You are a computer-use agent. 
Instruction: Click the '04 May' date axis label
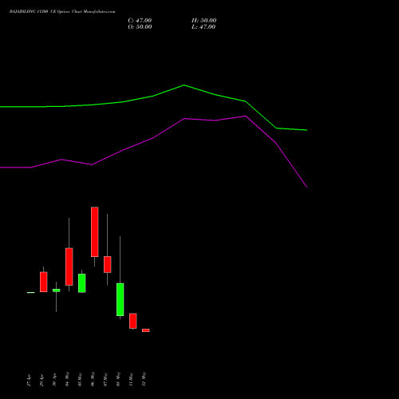[x=67, y=379]
